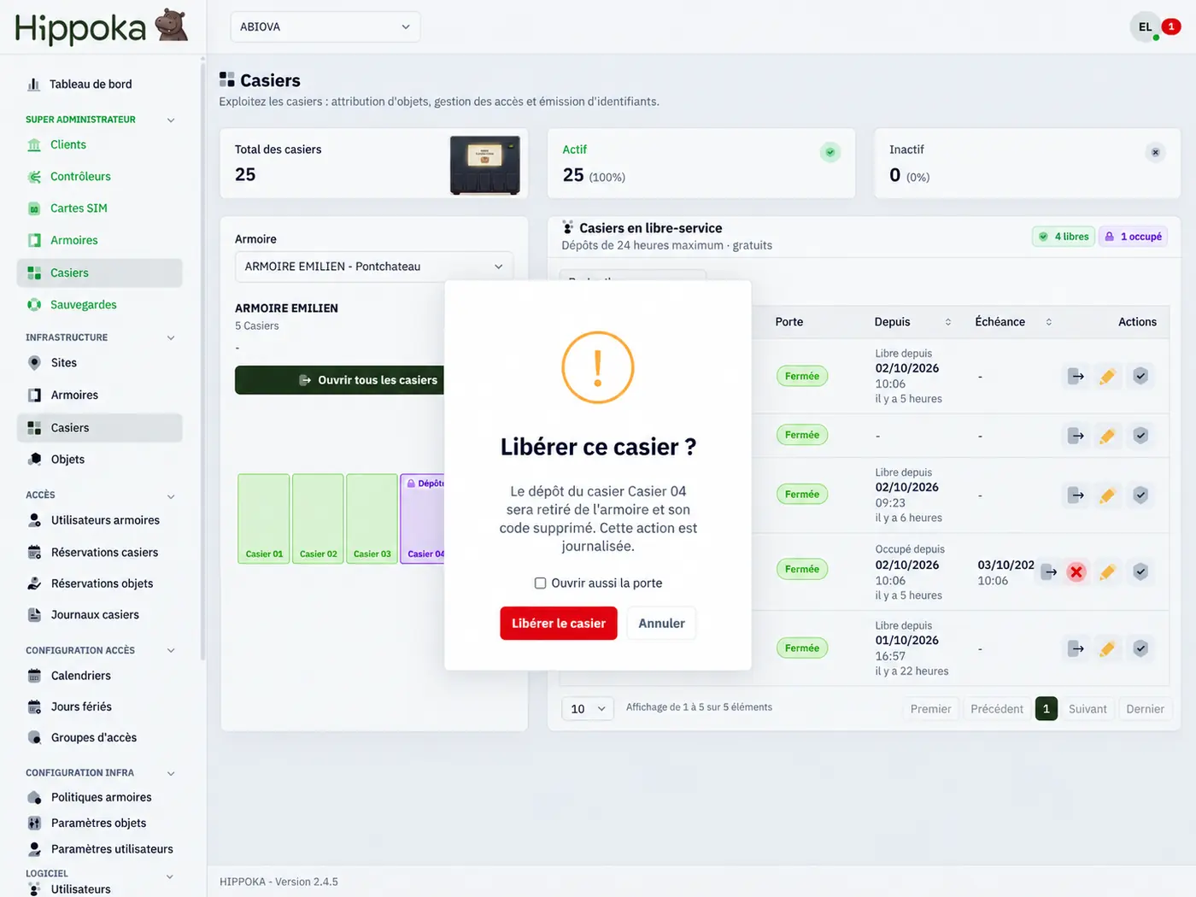
Task: Go to Suivant page
Action: coord(1088,709)
